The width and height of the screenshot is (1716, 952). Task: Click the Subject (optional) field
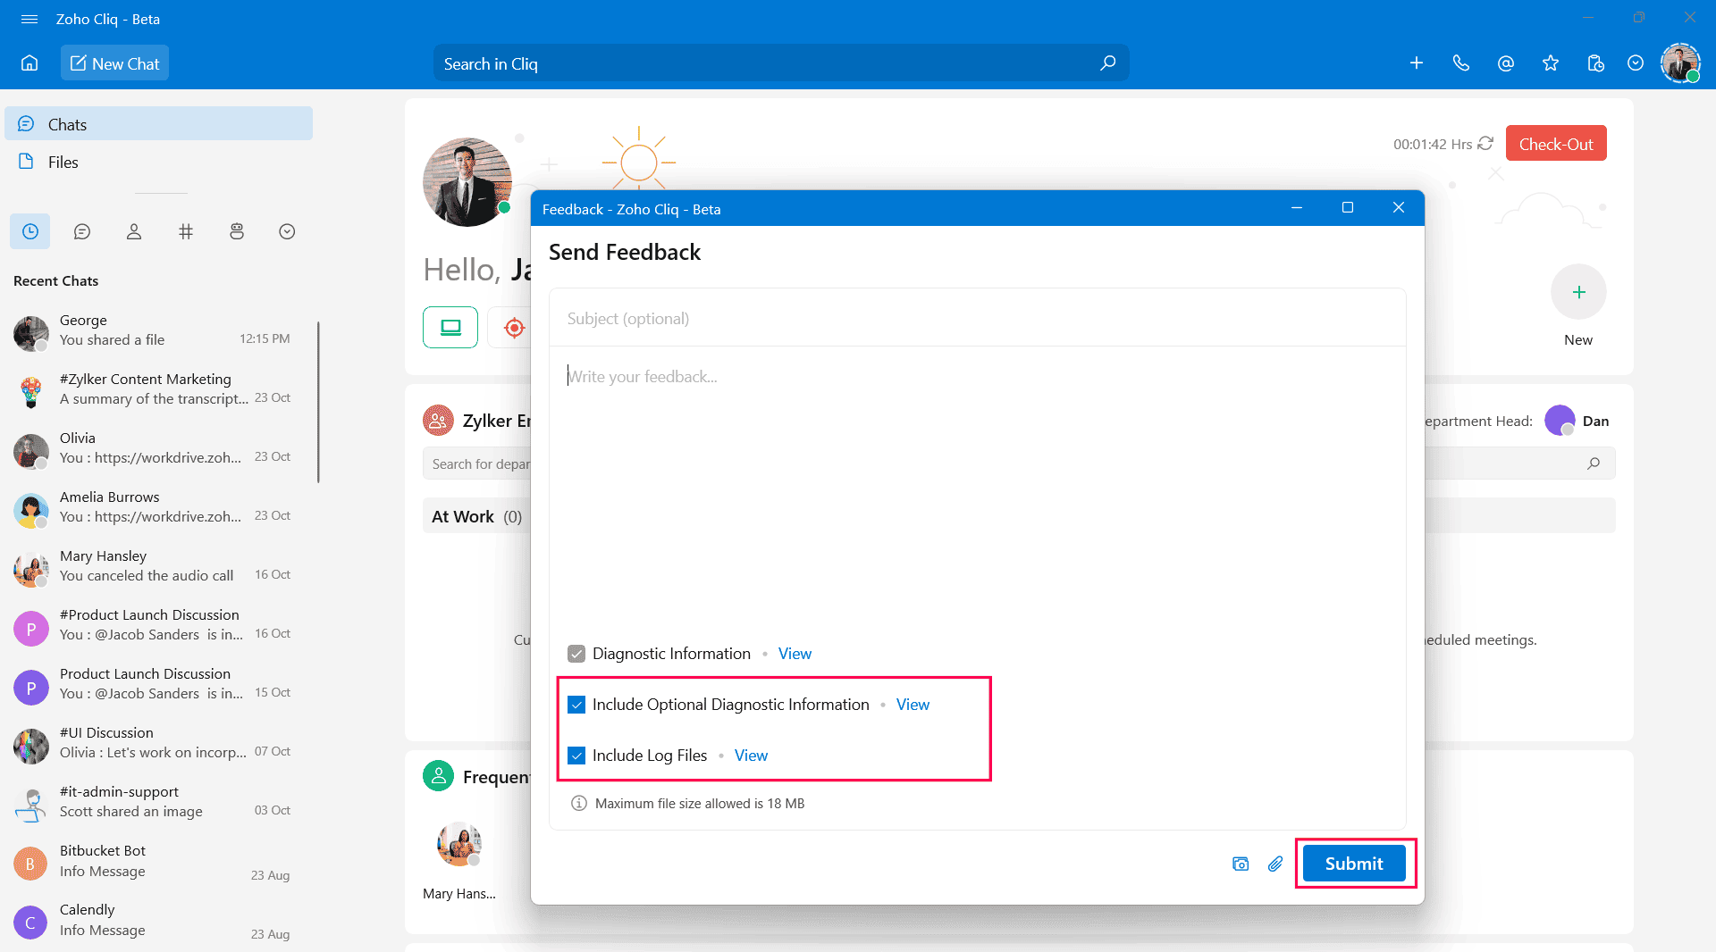pyautogui.click(x=977, y=319)
